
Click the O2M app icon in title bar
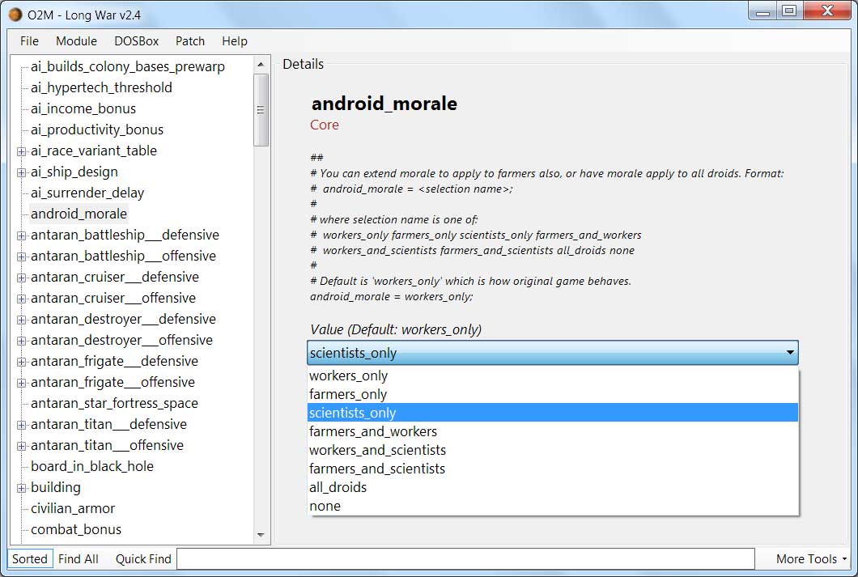click(x=15, y=15)
